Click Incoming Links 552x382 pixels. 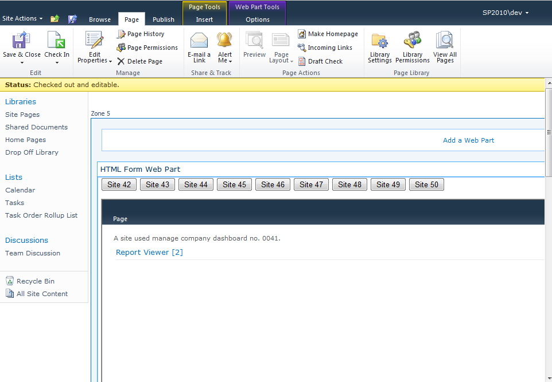coord(325,48)
